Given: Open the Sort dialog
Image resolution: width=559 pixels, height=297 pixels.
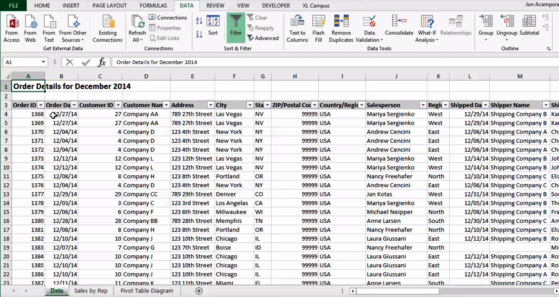Looking at the screenshot, I should [x=213, y=26].
